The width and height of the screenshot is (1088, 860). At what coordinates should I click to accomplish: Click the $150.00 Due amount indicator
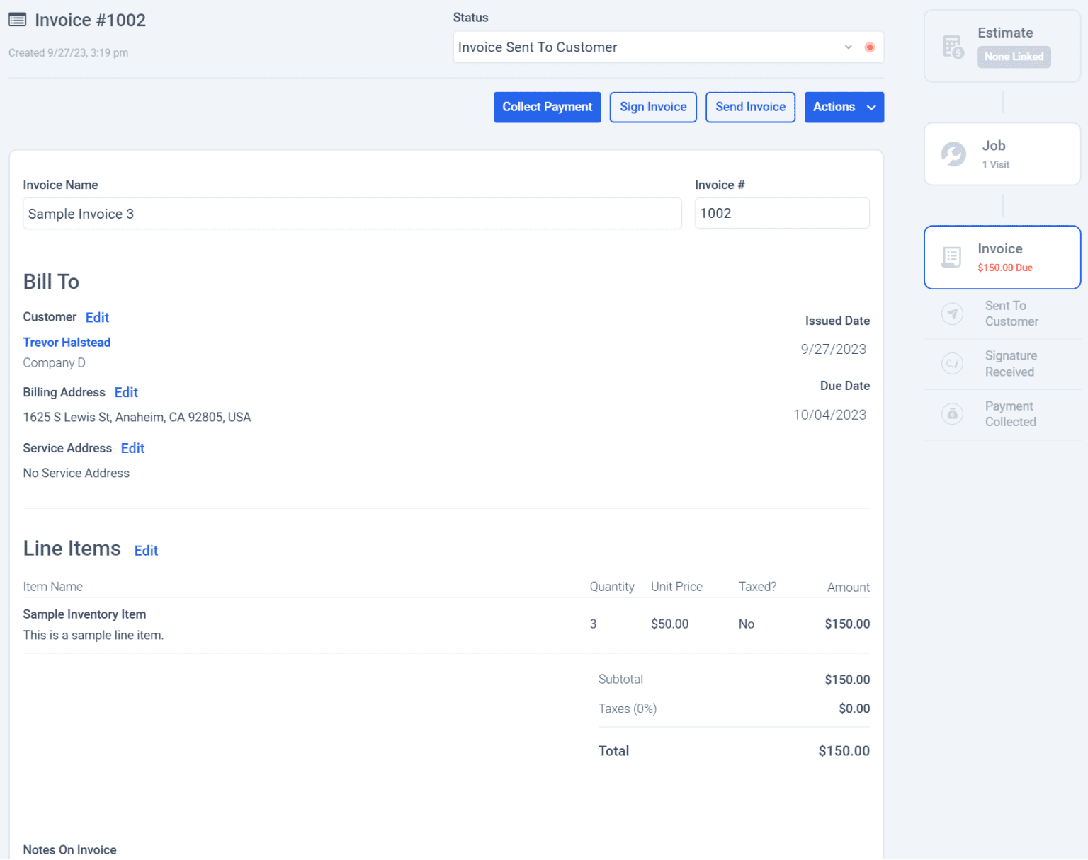[1004, 268]
